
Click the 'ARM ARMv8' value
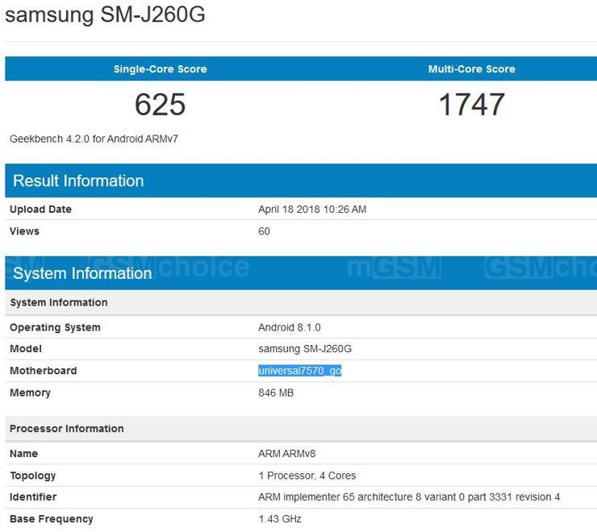tap(287, 454)
